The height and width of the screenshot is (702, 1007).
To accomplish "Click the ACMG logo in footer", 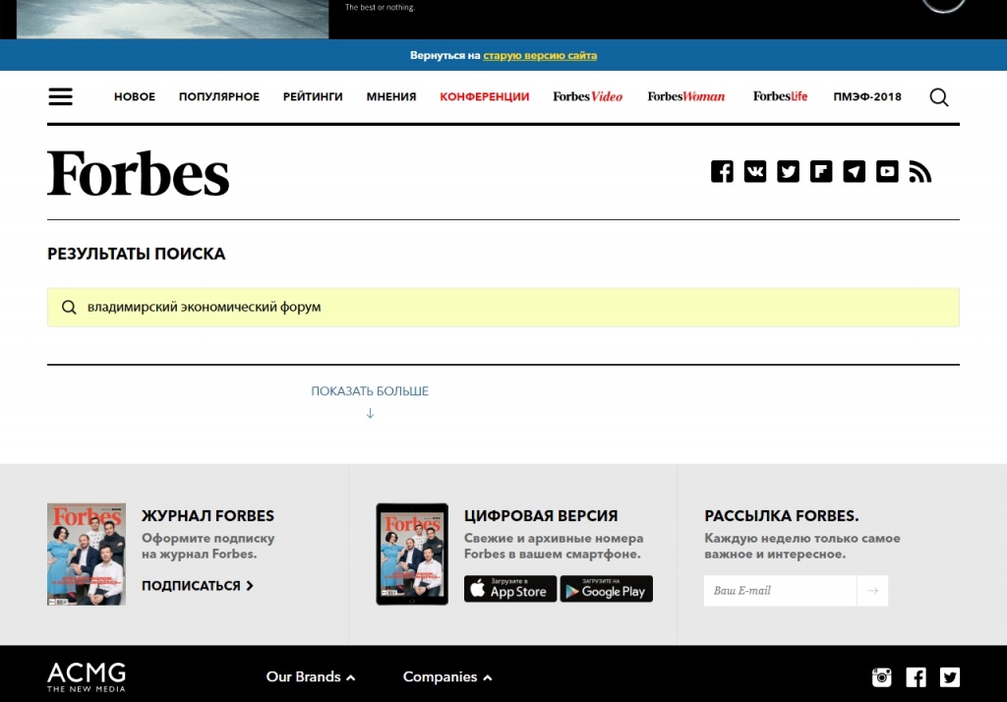I will point(87,677).
